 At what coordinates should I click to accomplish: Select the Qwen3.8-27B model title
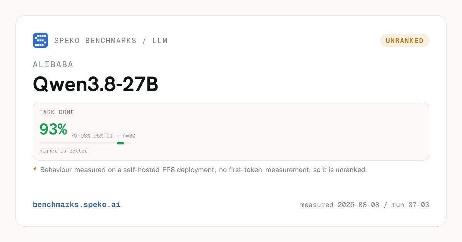pyautogui.click(x=95, y=84)
